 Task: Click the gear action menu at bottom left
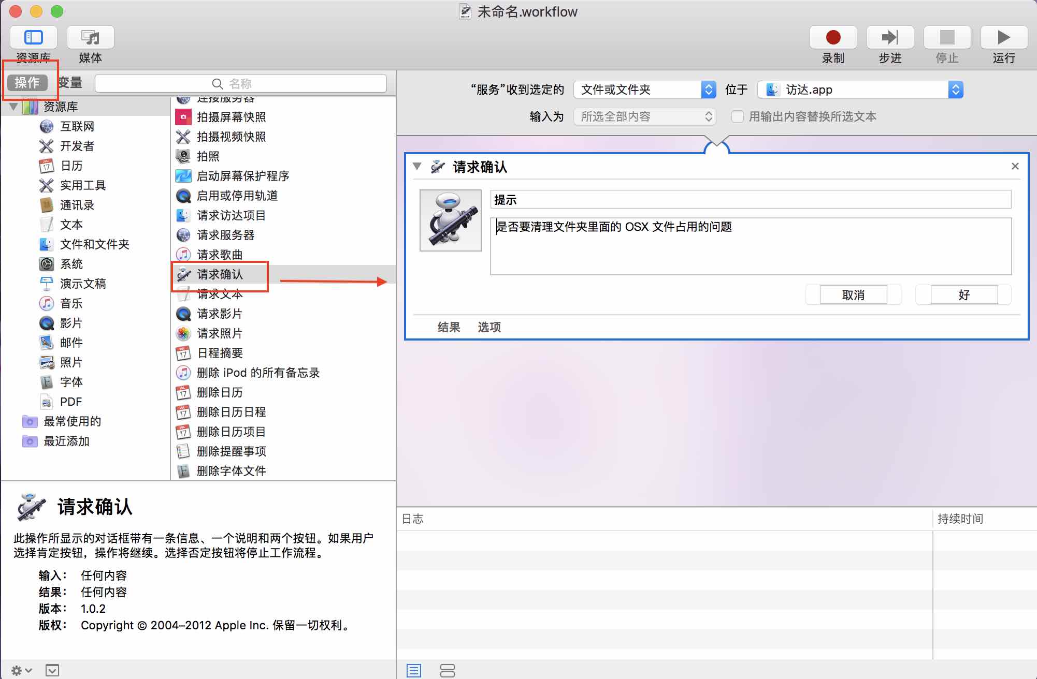pos(21,671)
